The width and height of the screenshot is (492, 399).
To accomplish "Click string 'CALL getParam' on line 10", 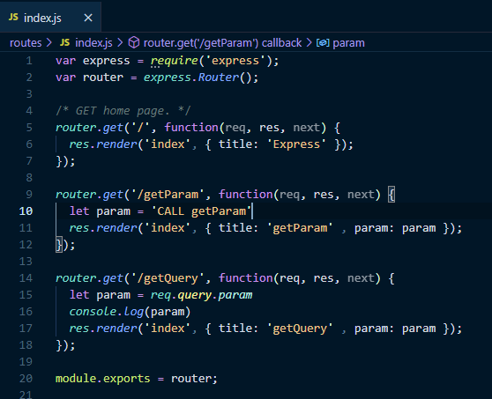I will [202, 211].
